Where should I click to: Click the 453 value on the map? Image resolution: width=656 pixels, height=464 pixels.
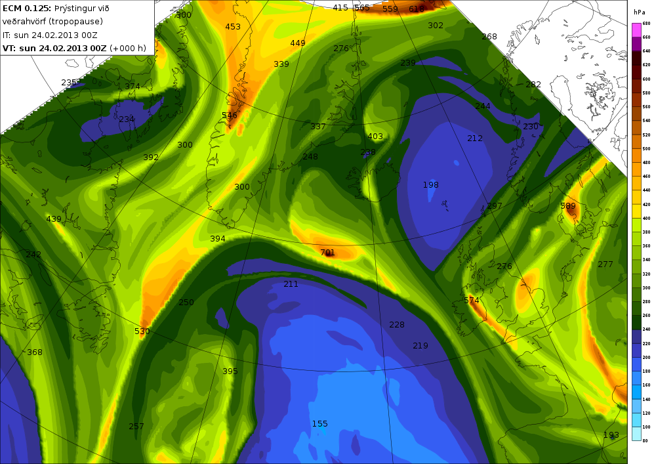233,26
